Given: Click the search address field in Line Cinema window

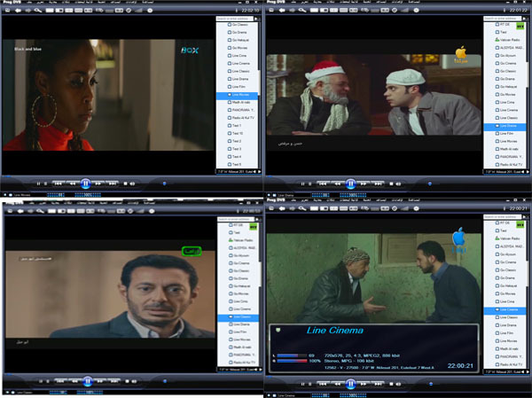Looking at the screenshot, I should coord(503,216).
